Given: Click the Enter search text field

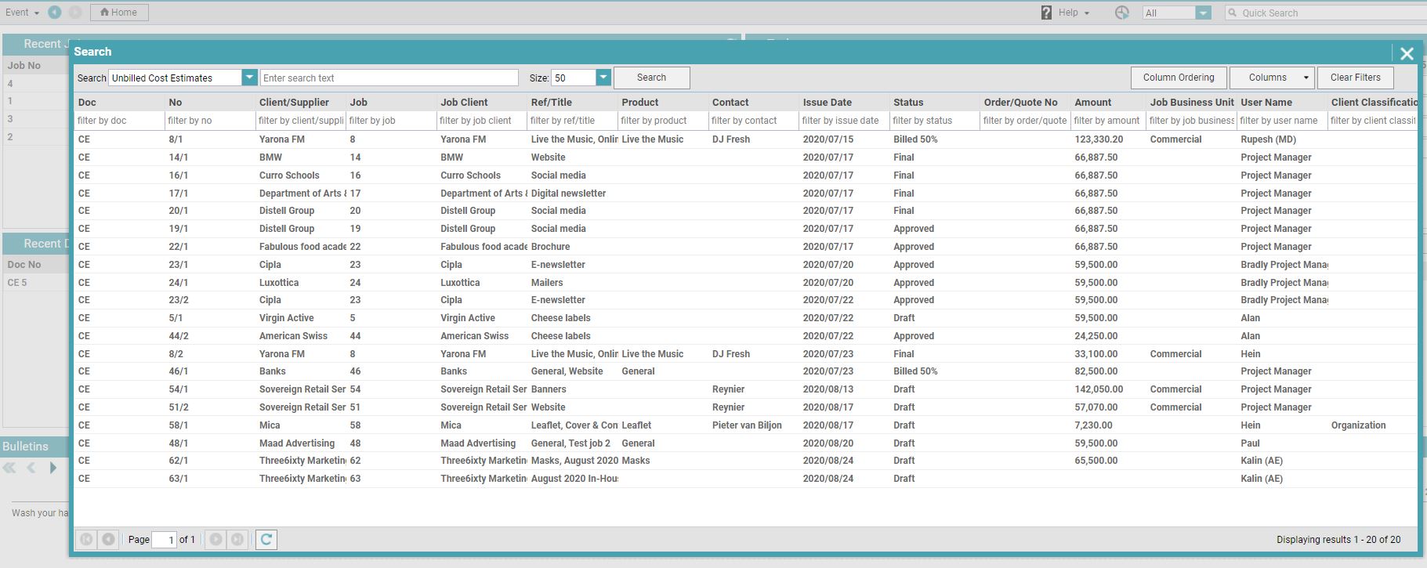Looking at the screenshot, I should click(x=389, y=78).
